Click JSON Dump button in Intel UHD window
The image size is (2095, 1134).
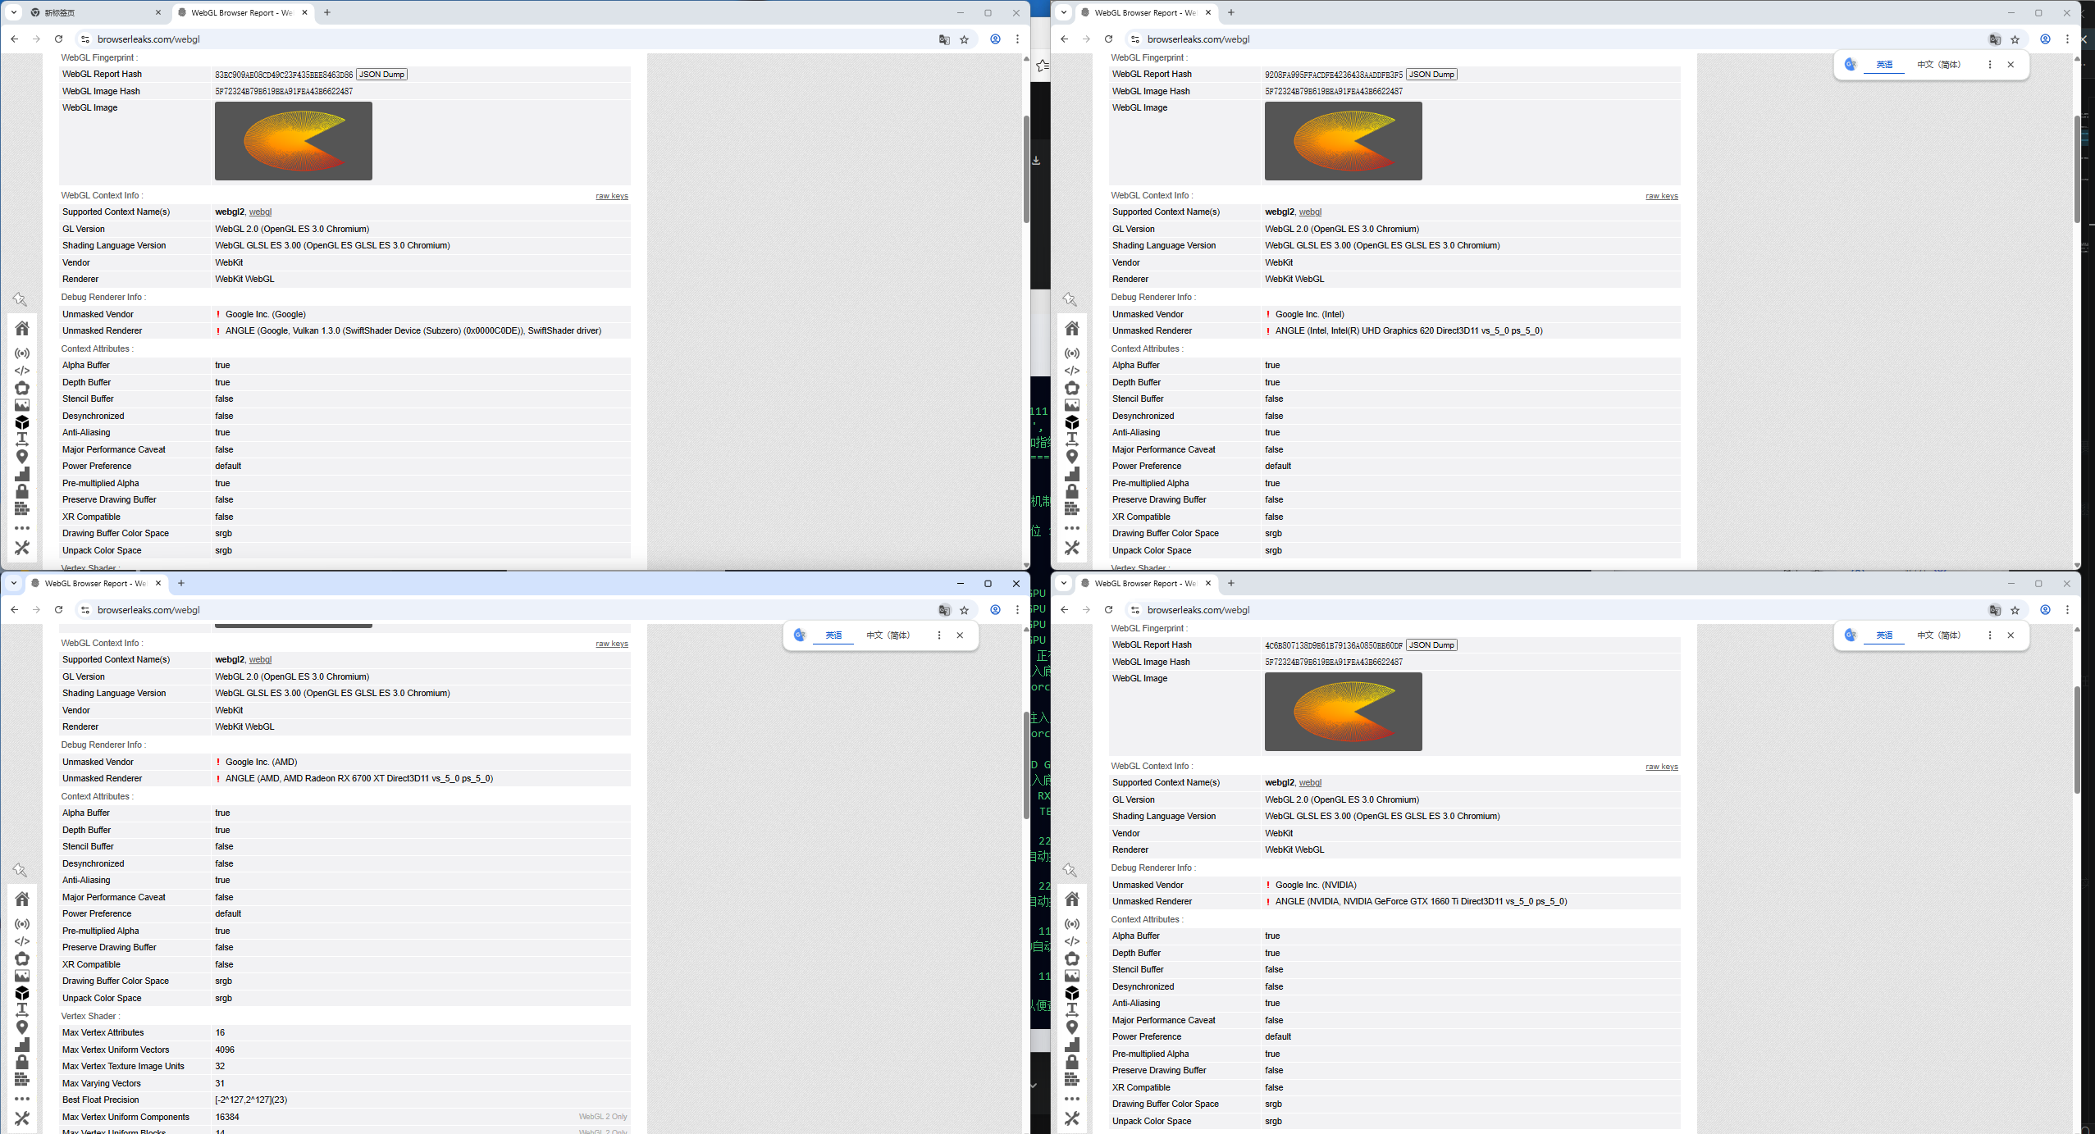[1432, 75]
